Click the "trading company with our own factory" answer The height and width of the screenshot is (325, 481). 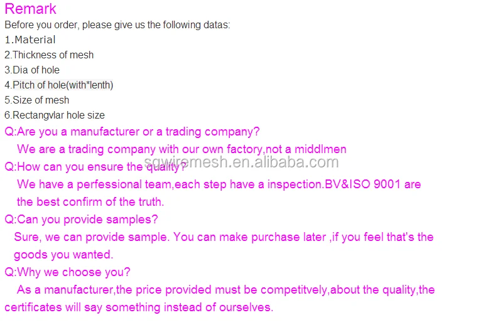click(x=181, y=149)
